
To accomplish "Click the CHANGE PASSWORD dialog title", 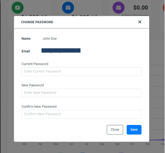I will pyautogui.click(x=37, y=22).
